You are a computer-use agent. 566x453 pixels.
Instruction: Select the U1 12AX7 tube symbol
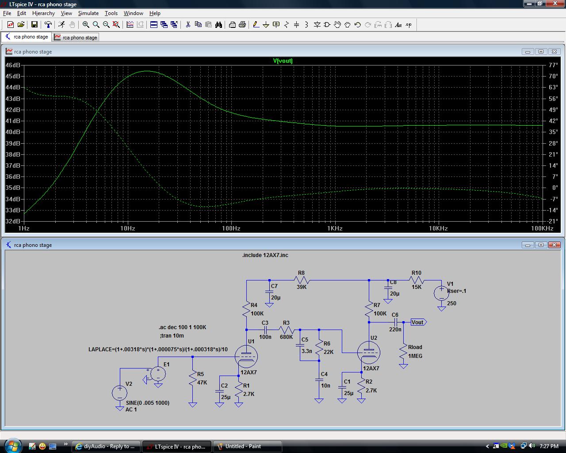246,356
